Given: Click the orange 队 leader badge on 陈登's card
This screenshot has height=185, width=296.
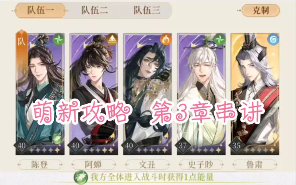Looking at the screenshot, I should 22,40.
